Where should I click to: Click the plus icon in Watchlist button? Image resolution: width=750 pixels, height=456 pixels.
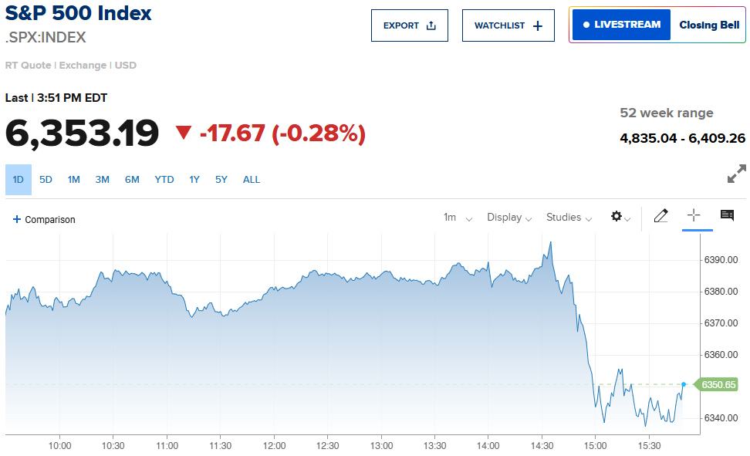538,25
